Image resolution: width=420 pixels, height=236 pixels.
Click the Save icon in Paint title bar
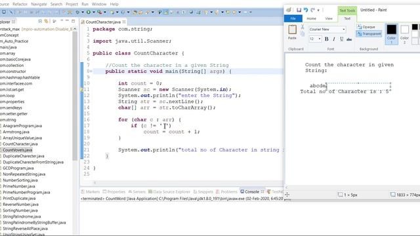[299, 10]
